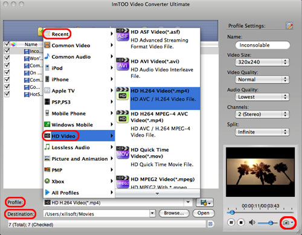Uncheck the Inco... file checkbox
Image resolution: width=302 pixels, height=235 pixels.
[x=7, y=51]
